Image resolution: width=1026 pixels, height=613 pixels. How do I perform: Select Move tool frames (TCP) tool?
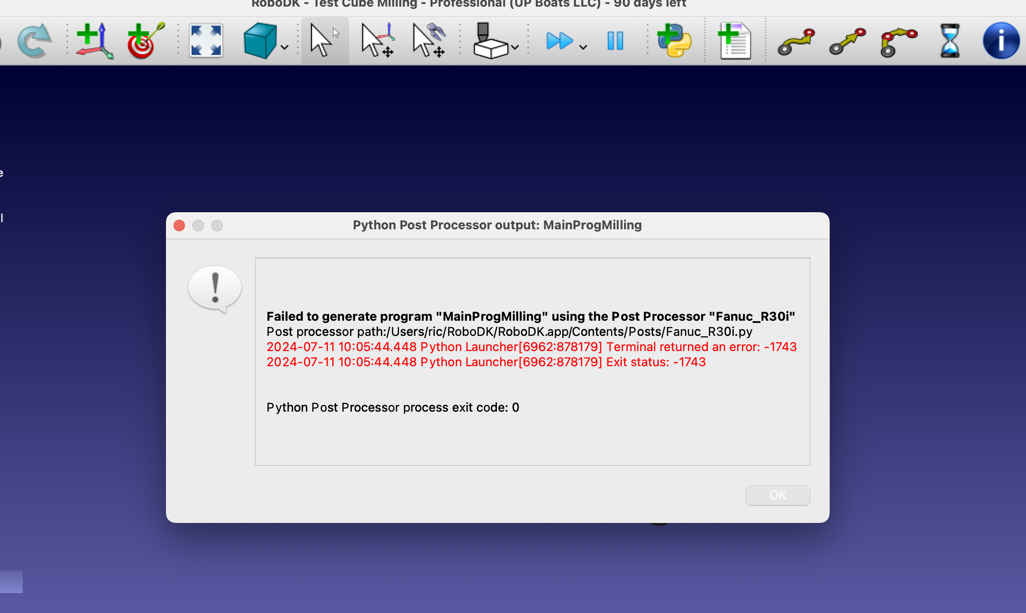pyautogui.click(x=429, y=41)
